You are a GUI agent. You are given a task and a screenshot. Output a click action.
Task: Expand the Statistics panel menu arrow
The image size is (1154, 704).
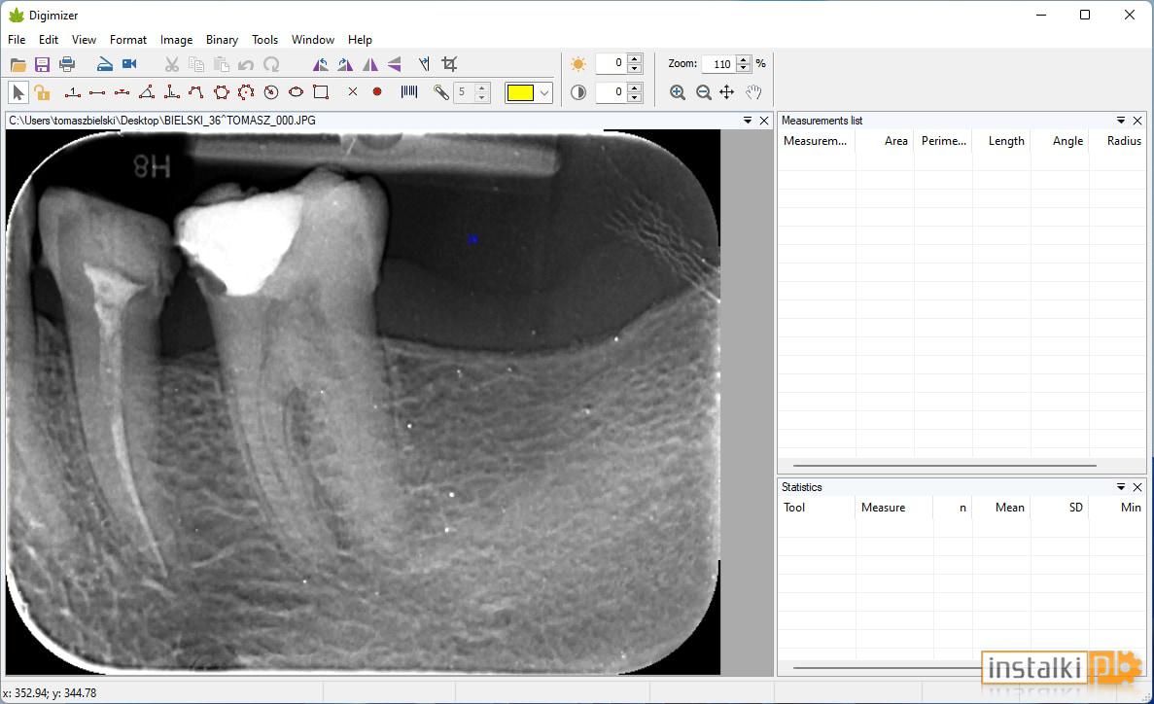click(x=1120, y=487)
